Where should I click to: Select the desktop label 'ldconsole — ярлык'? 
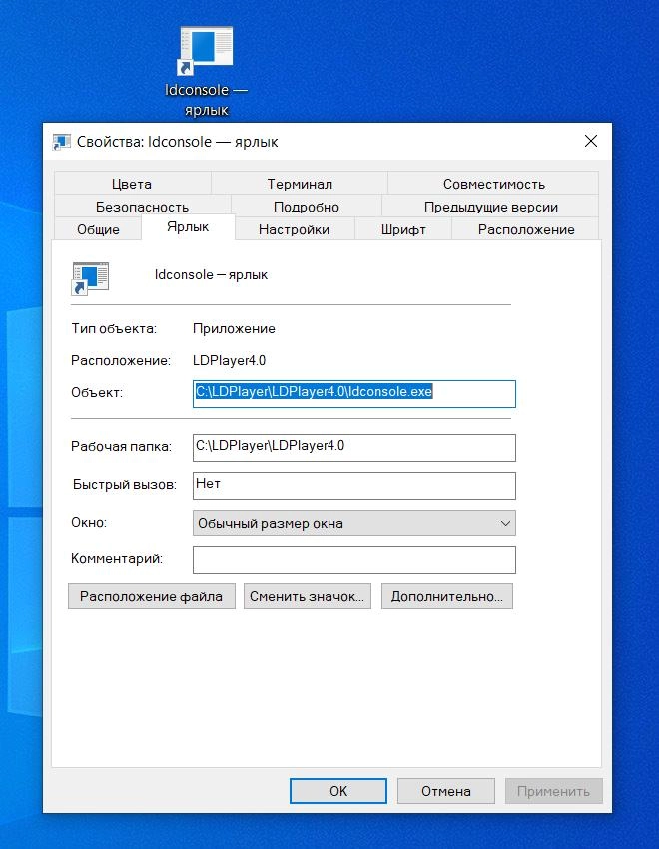tap(206, 100)
